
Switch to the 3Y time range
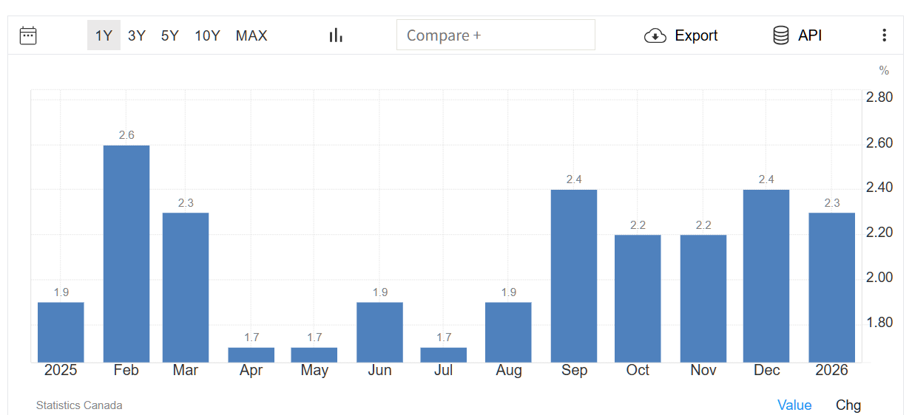(137, 35)
